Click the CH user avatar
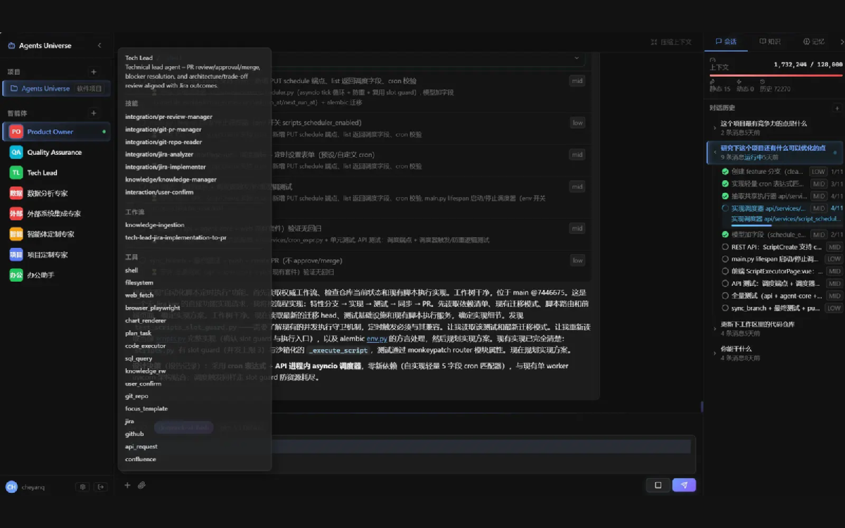This screenshot has height=528, width=845. coord(11,486)
